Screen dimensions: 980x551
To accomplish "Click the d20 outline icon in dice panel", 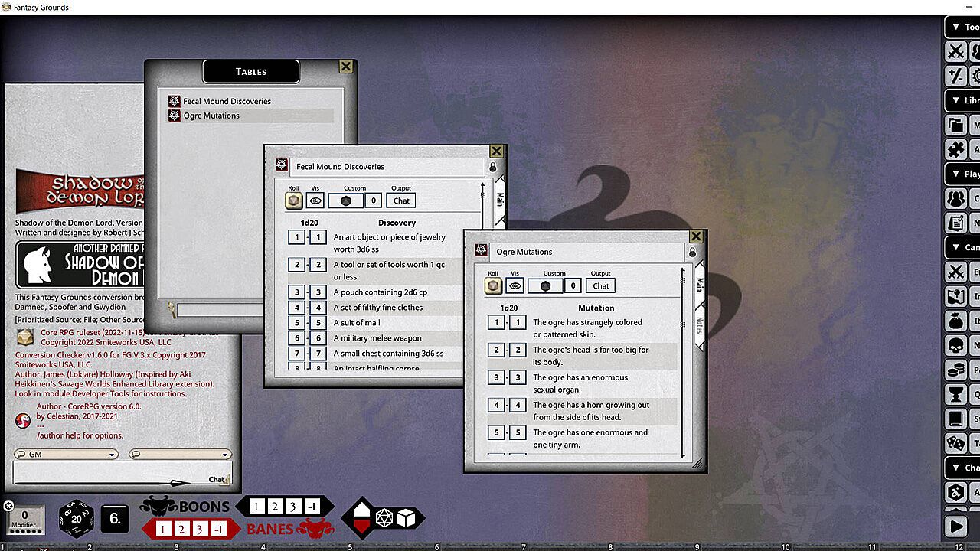I will click(384, 519).
